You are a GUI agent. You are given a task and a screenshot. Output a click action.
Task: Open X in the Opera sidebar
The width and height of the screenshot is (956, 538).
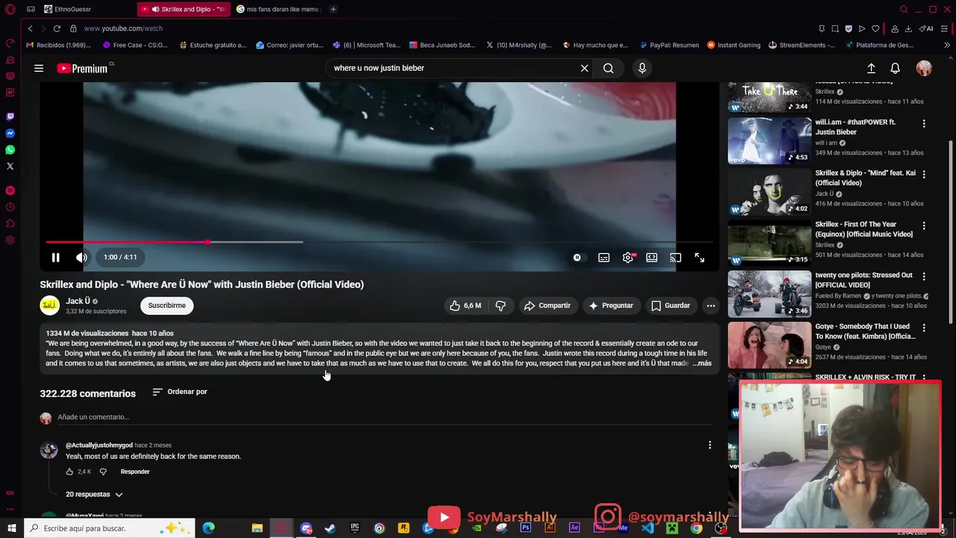click(x=10, y=166)
